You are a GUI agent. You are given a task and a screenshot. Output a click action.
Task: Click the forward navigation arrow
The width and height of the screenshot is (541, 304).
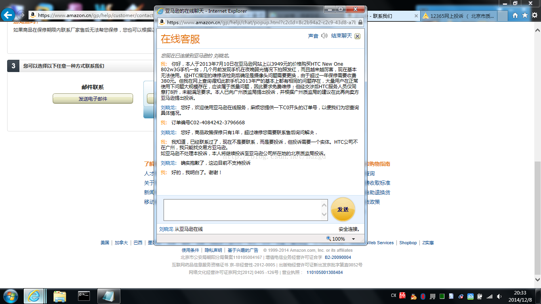[x=21, y=15]
